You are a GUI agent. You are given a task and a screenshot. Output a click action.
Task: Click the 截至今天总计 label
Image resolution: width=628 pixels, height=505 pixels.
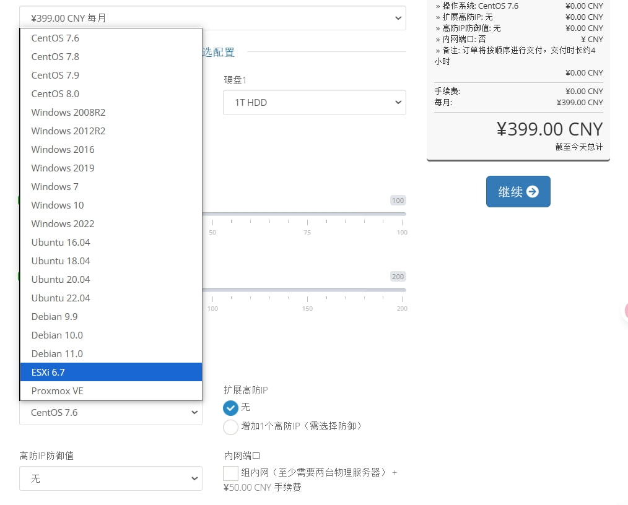click(578, 147)
